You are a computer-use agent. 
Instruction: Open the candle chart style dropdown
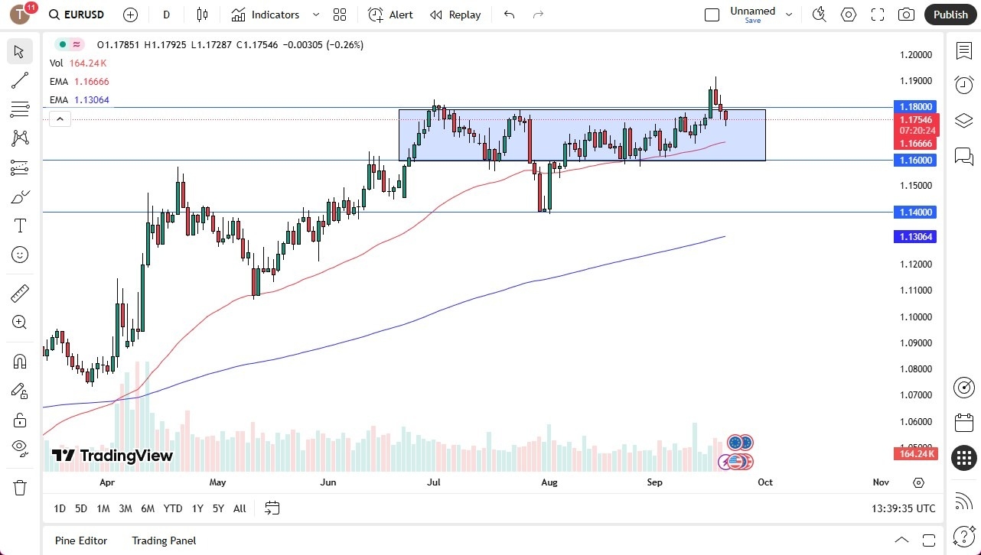point(202,14)
